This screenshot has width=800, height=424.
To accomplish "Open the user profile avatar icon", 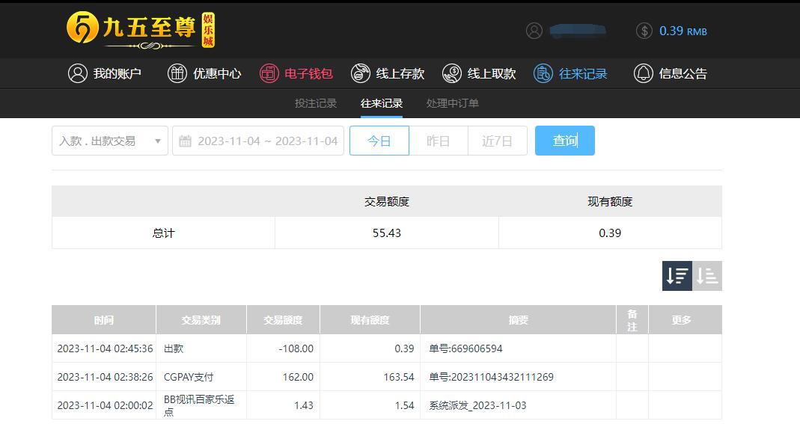I will tap(534, 31).
